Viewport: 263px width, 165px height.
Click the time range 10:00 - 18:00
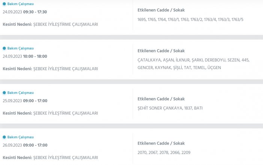tap(35, 56)
